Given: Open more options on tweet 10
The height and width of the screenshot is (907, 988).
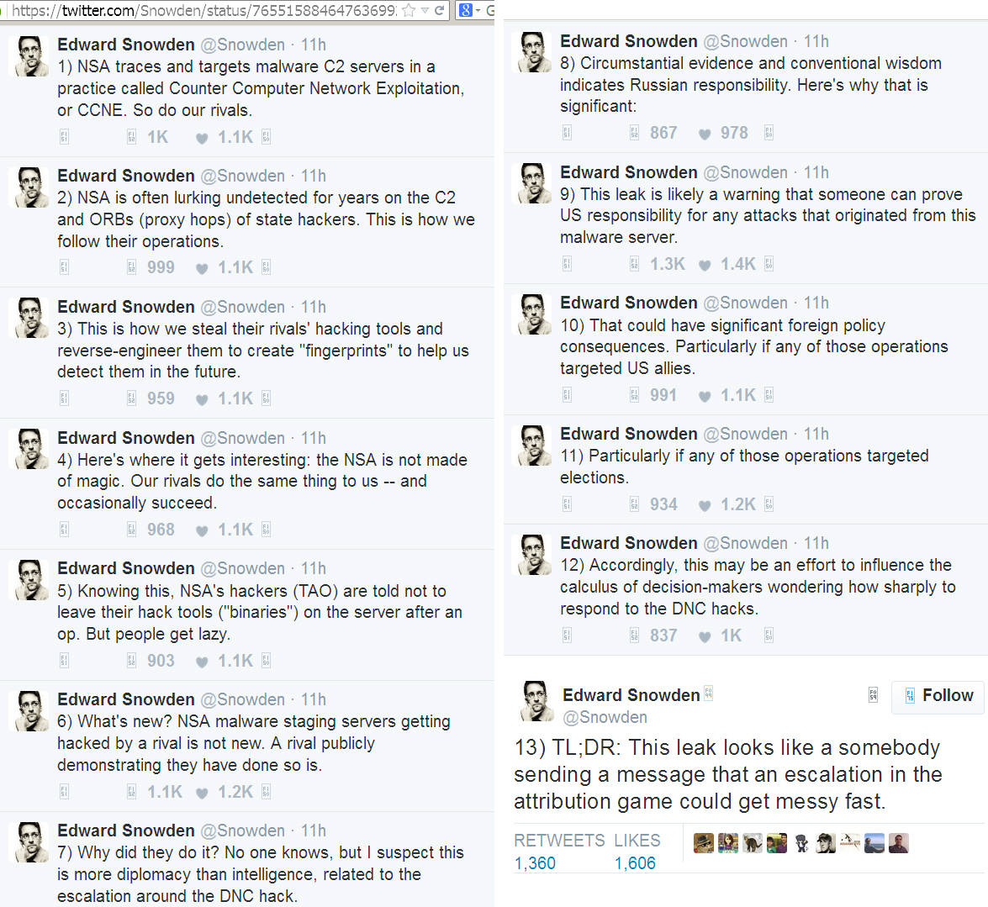Looking at the screenshot, I should [x=769, y=395].
